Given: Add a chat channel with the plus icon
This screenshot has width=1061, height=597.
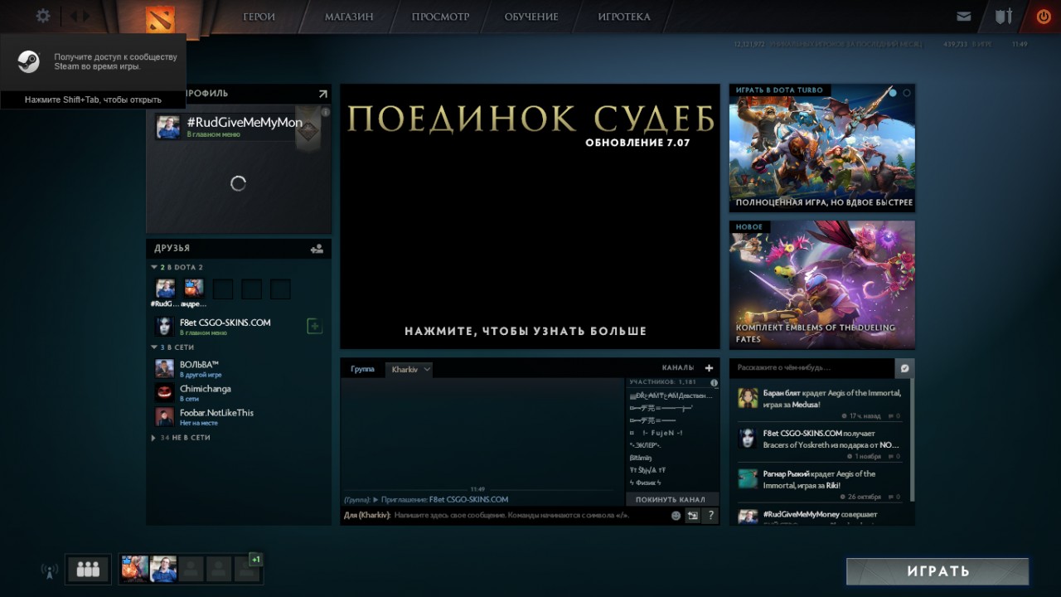Looking at the screenshot, I should [709, 367].
